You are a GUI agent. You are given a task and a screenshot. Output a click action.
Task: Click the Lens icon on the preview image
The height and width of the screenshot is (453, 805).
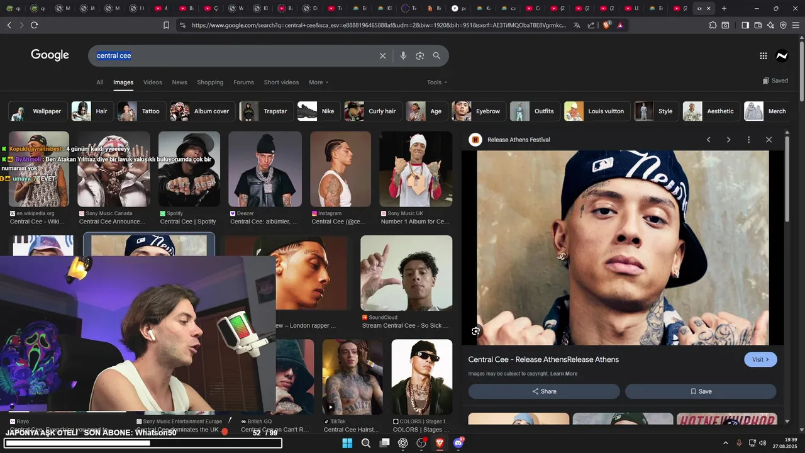475,331
